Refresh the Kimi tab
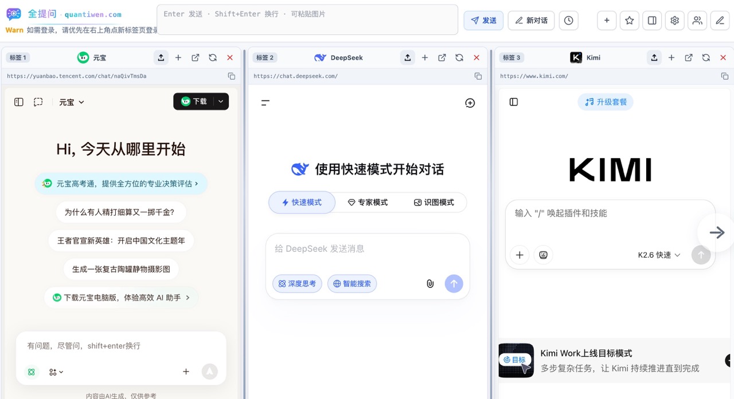This screenshot has height=399, width=734. (706, 58)
